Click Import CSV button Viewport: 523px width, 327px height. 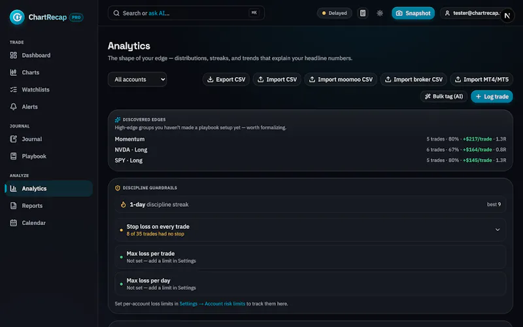tap(277, 79)
